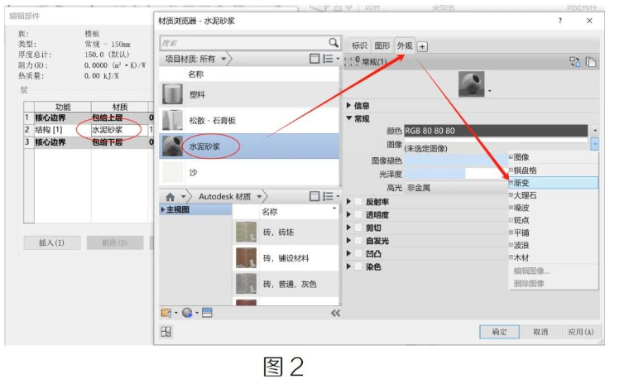Screen dimensions: 629x384
Task: Choose 图像 from the image menu
Action: 554,157
